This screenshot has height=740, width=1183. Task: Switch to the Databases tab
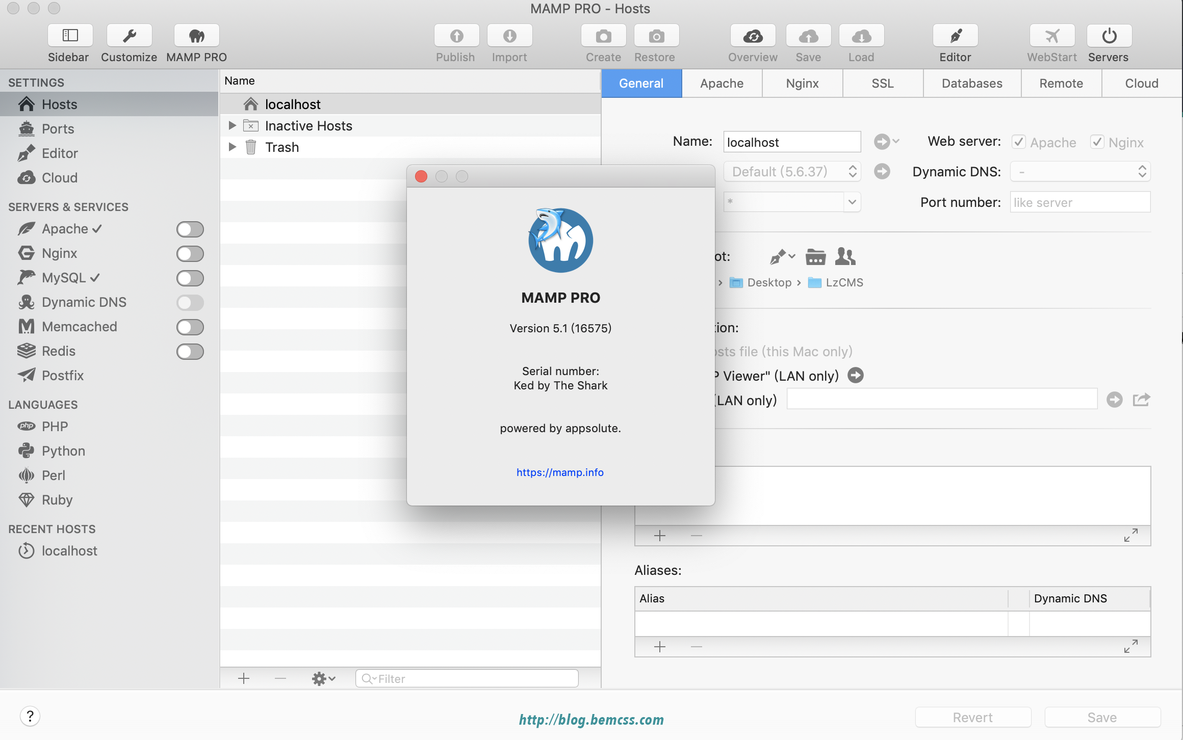click(x=972, y=83)
